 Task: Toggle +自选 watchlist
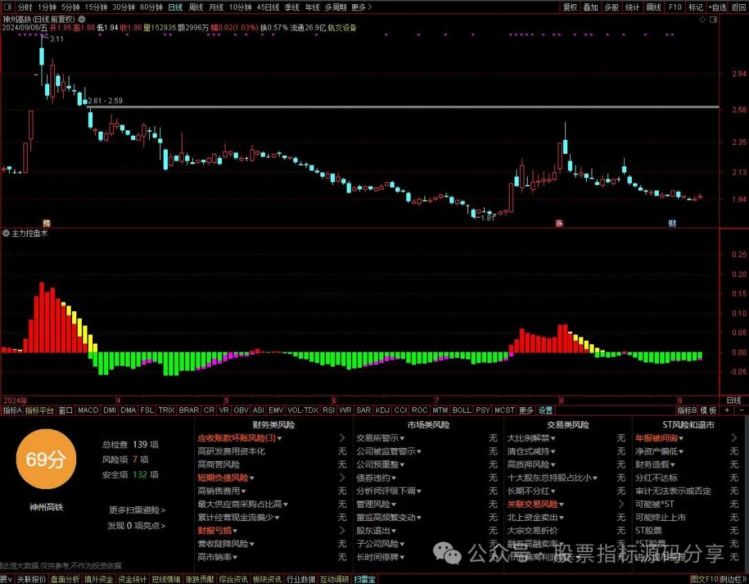(717, 7)
